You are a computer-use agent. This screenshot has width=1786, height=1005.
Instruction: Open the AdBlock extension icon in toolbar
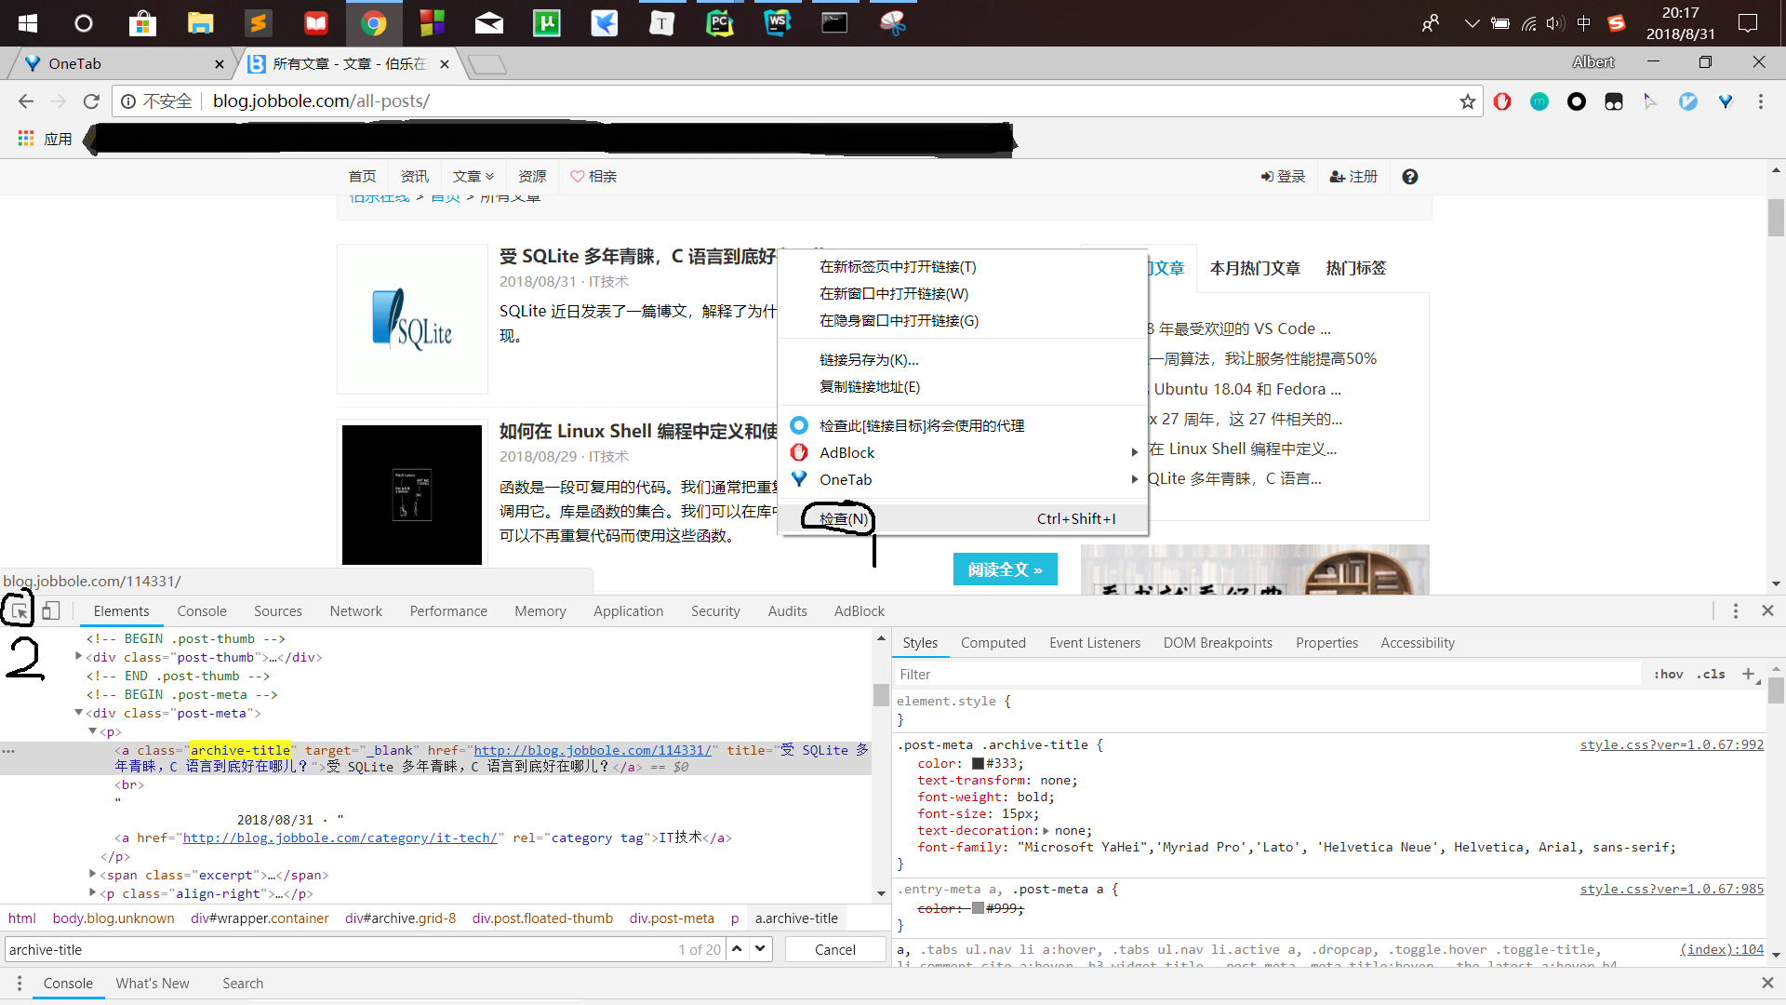coord(1503,101)
